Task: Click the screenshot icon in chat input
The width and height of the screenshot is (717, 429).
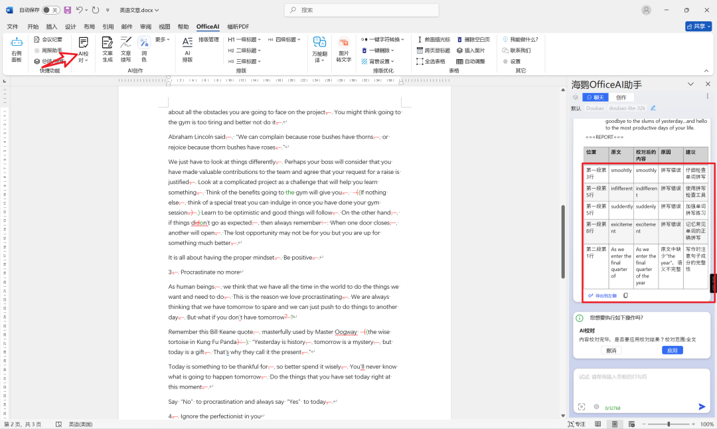Action: point(582,406)
